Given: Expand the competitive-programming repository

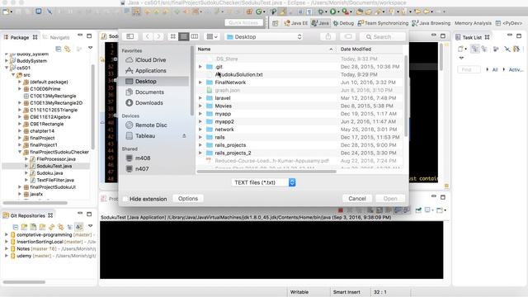Looking at the screenshot, I should pyautogui.click(x=7, y=234).
